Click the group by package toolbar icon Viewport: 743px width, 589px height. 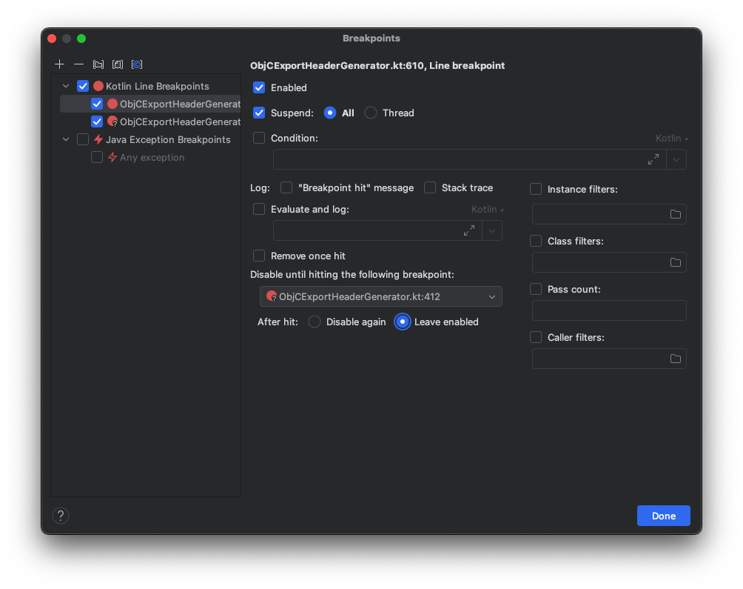[117, 64]
